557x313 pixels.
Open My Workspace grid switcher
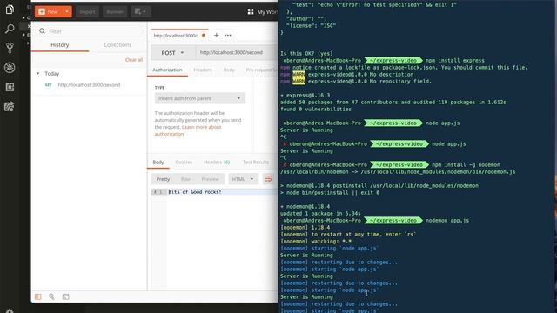(251, 11)
